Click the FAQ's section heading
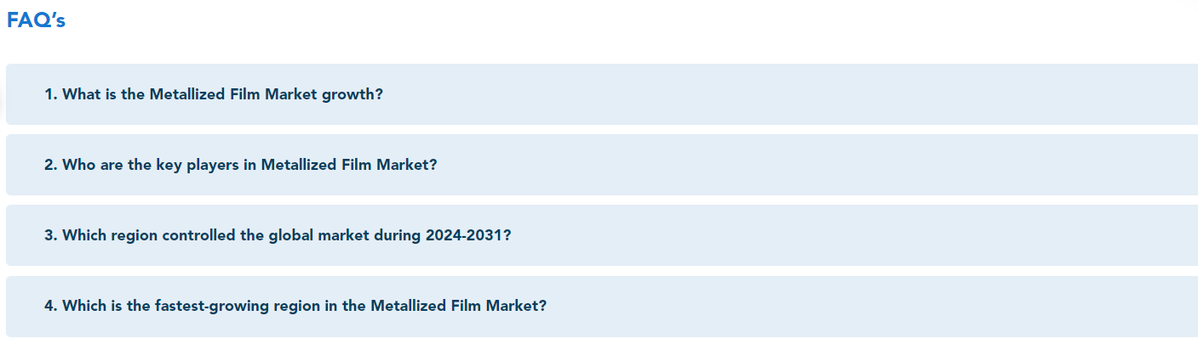This screenshot has width=1198, height=344. click(36, 21)
